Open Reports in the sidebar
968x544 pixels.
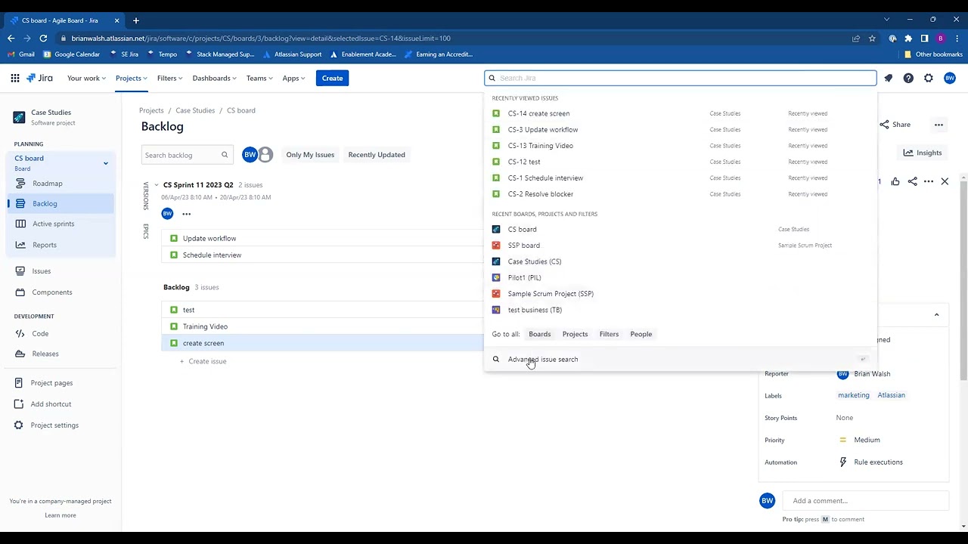(x=60, y=245)
